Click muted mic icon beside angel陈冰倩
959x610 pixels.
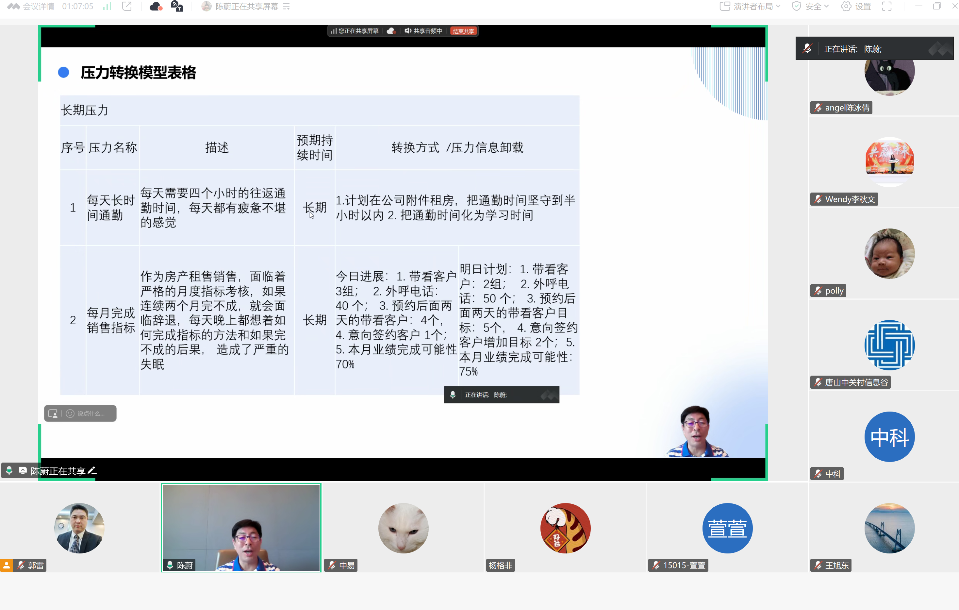tap(818, 108)
